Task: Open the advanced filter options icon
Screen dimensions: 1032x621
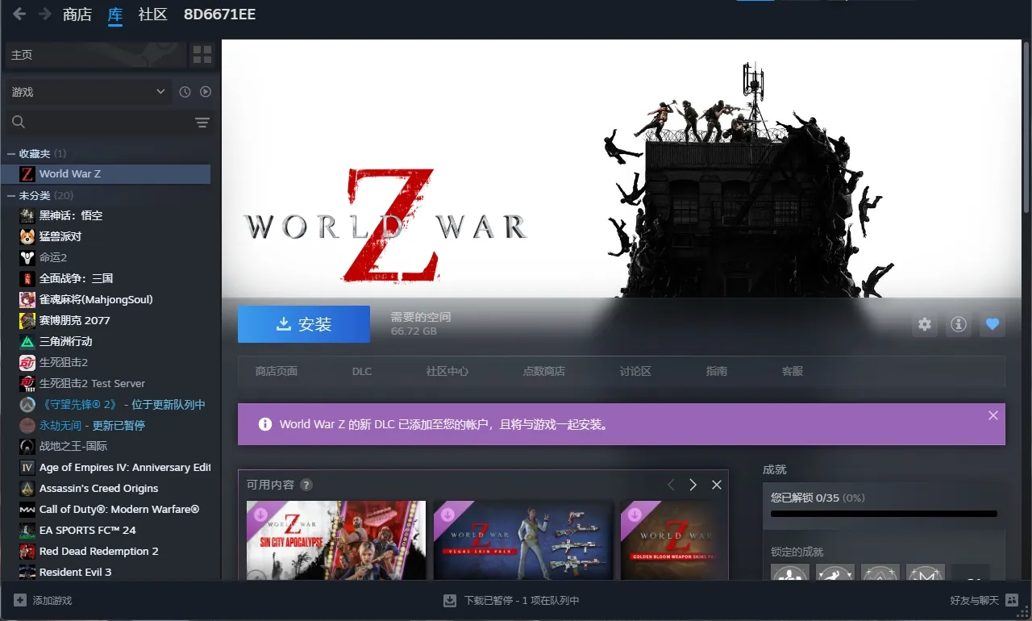Action: [x=202, y=123]
